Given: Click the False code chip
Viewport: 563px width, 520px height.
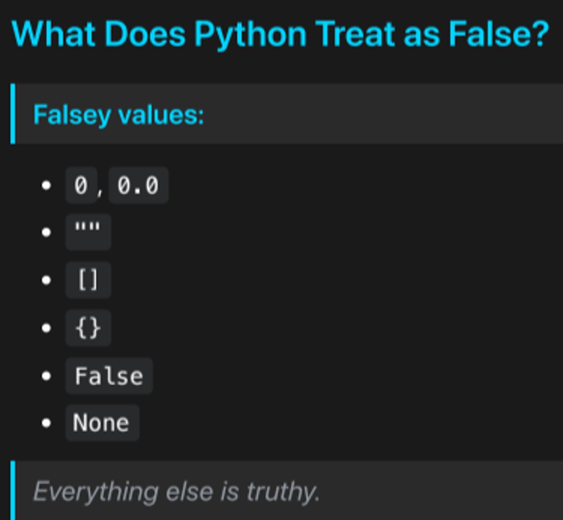Looking at the screenshot, I should (x=109, y=376).
